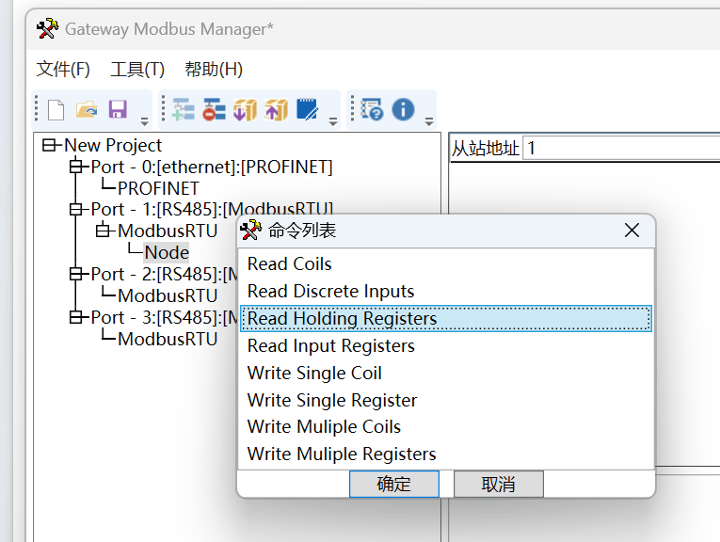
Task: Click the blue info about icon
Action: point(403,110)
